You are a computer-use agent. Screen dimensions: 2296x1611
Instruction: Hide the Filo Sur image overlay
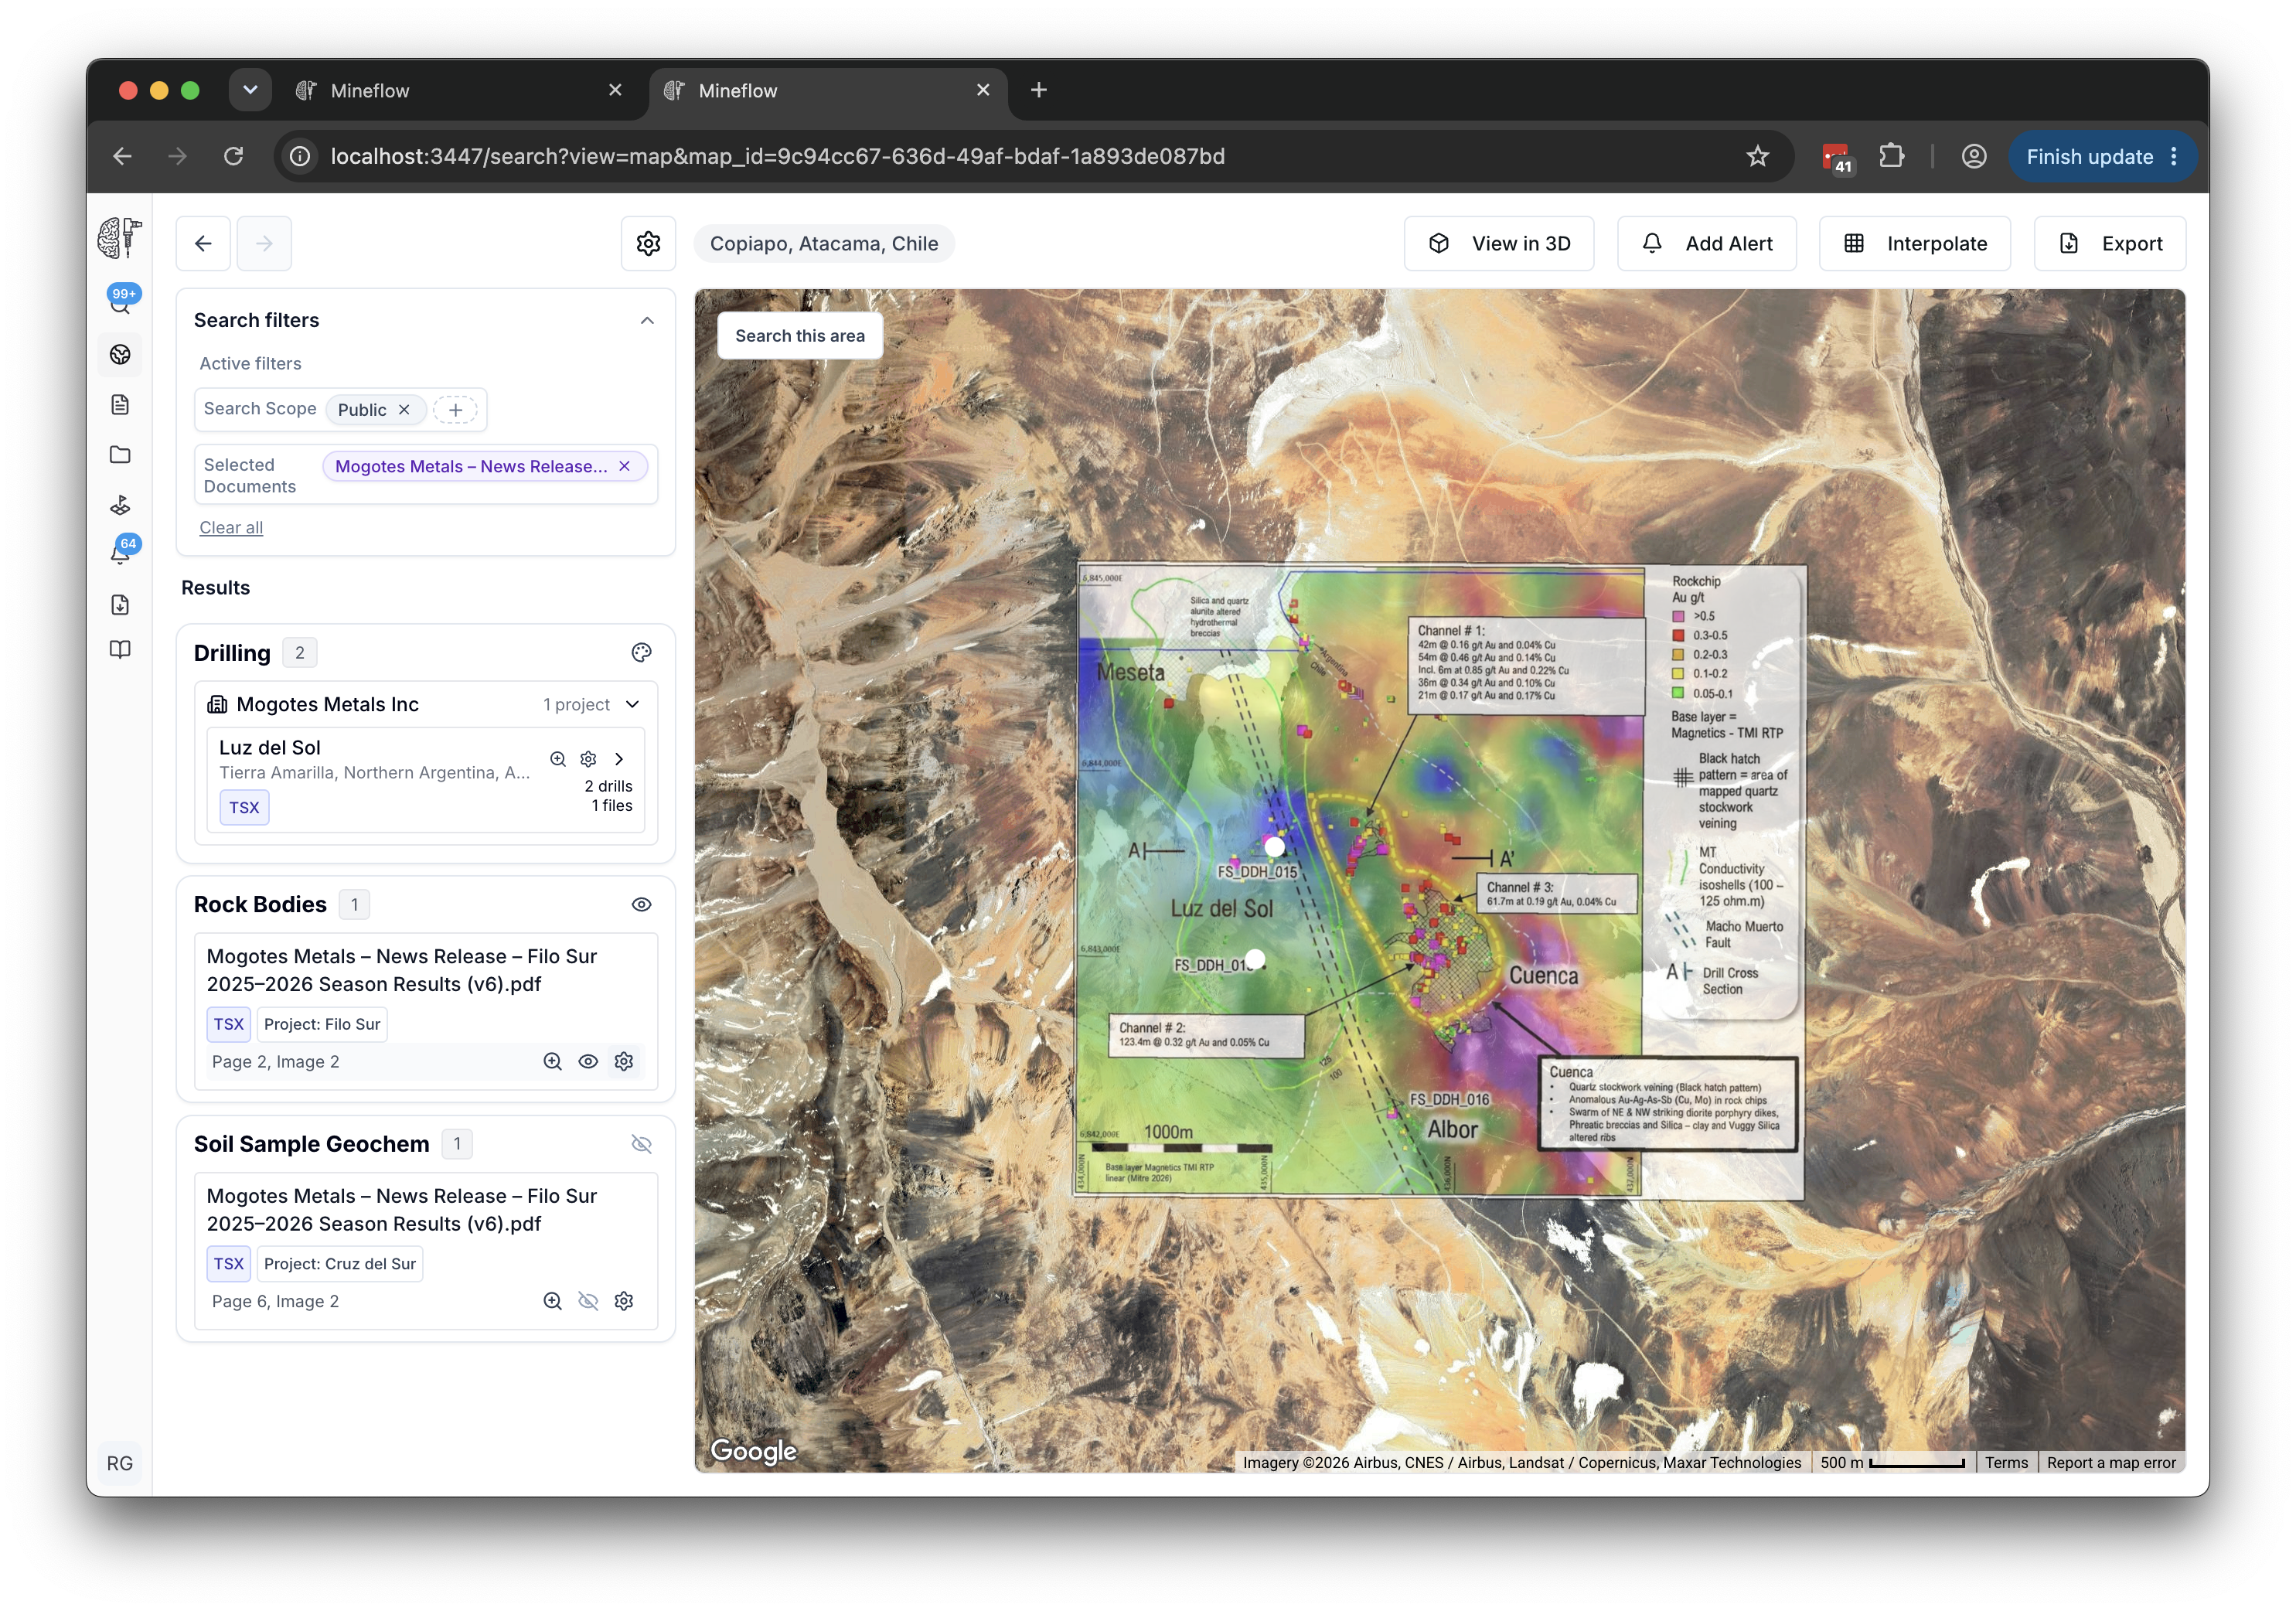point(588,1062)
